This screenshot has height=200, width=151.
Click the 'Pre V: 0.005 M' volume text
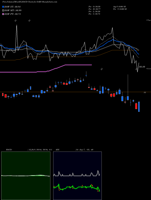[x=120, y=9]
